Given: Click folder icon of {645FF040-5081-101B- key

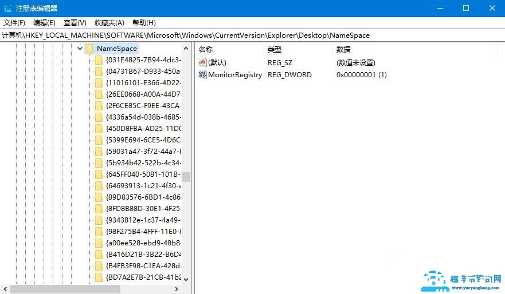Looking at the screenshot, I should tap(99, 174).
